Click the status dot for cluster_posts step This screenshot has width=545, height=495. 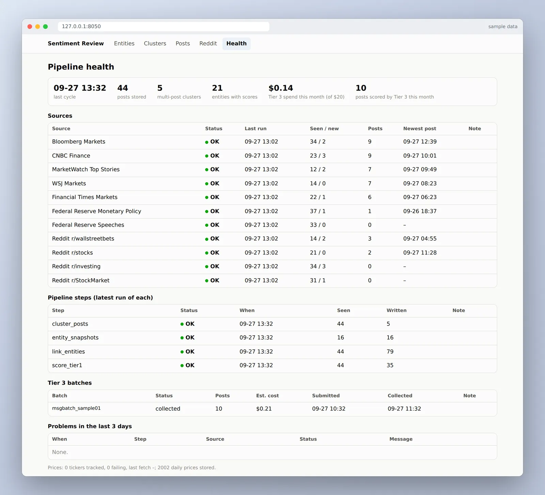(x=182, y=324)
